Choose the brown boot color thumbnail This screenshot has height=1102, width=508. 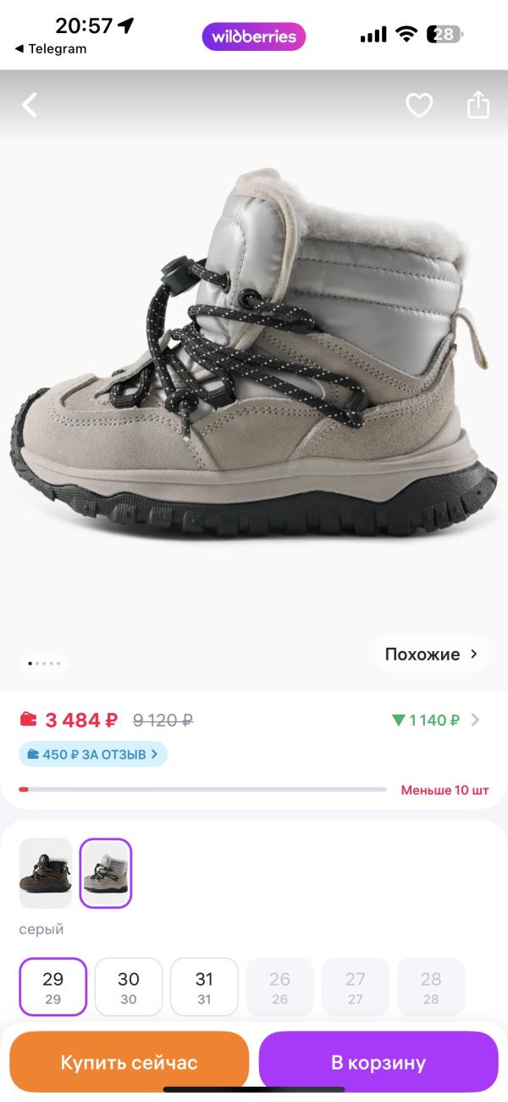46,873
